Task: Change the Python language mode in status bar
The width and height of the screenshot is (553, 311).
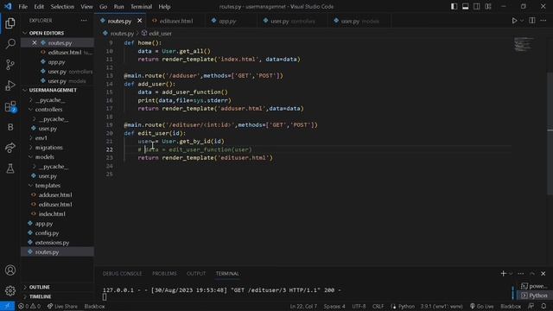Action: (406, 306)
